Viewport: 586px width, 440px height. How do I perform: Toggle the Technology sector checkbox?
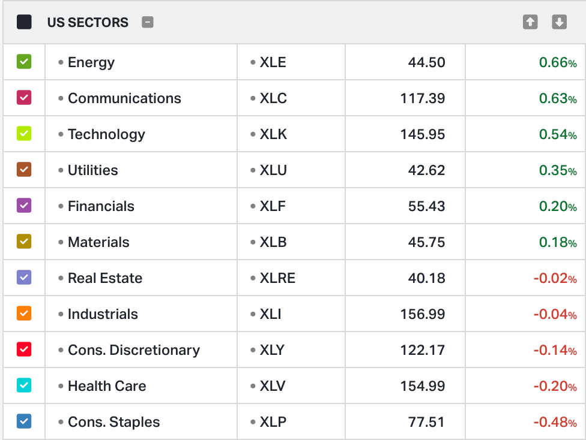point(24,134)
